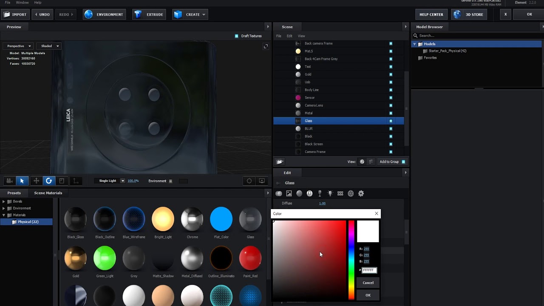Toggle the Add to Group checkbox

pyautogui.click(x=403, y=161)
